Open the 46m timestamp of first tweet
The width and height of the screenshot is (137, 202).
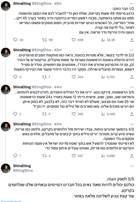tap(58, 3)
